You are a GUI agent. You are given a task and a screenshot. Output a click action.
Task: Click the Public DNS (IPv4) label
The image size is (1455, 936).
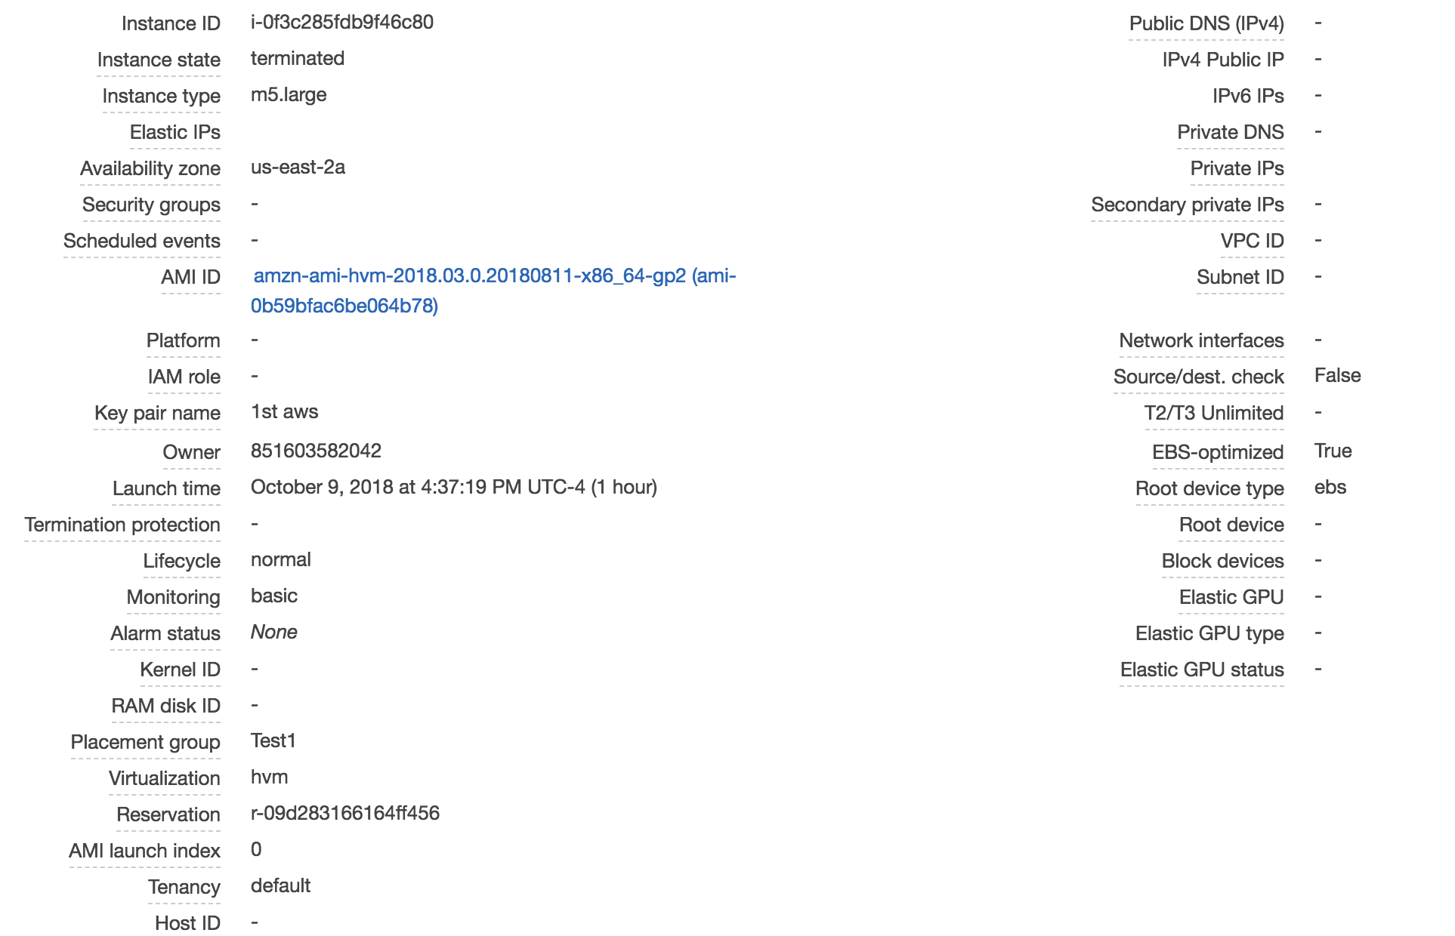click(x=1206, y=23)
